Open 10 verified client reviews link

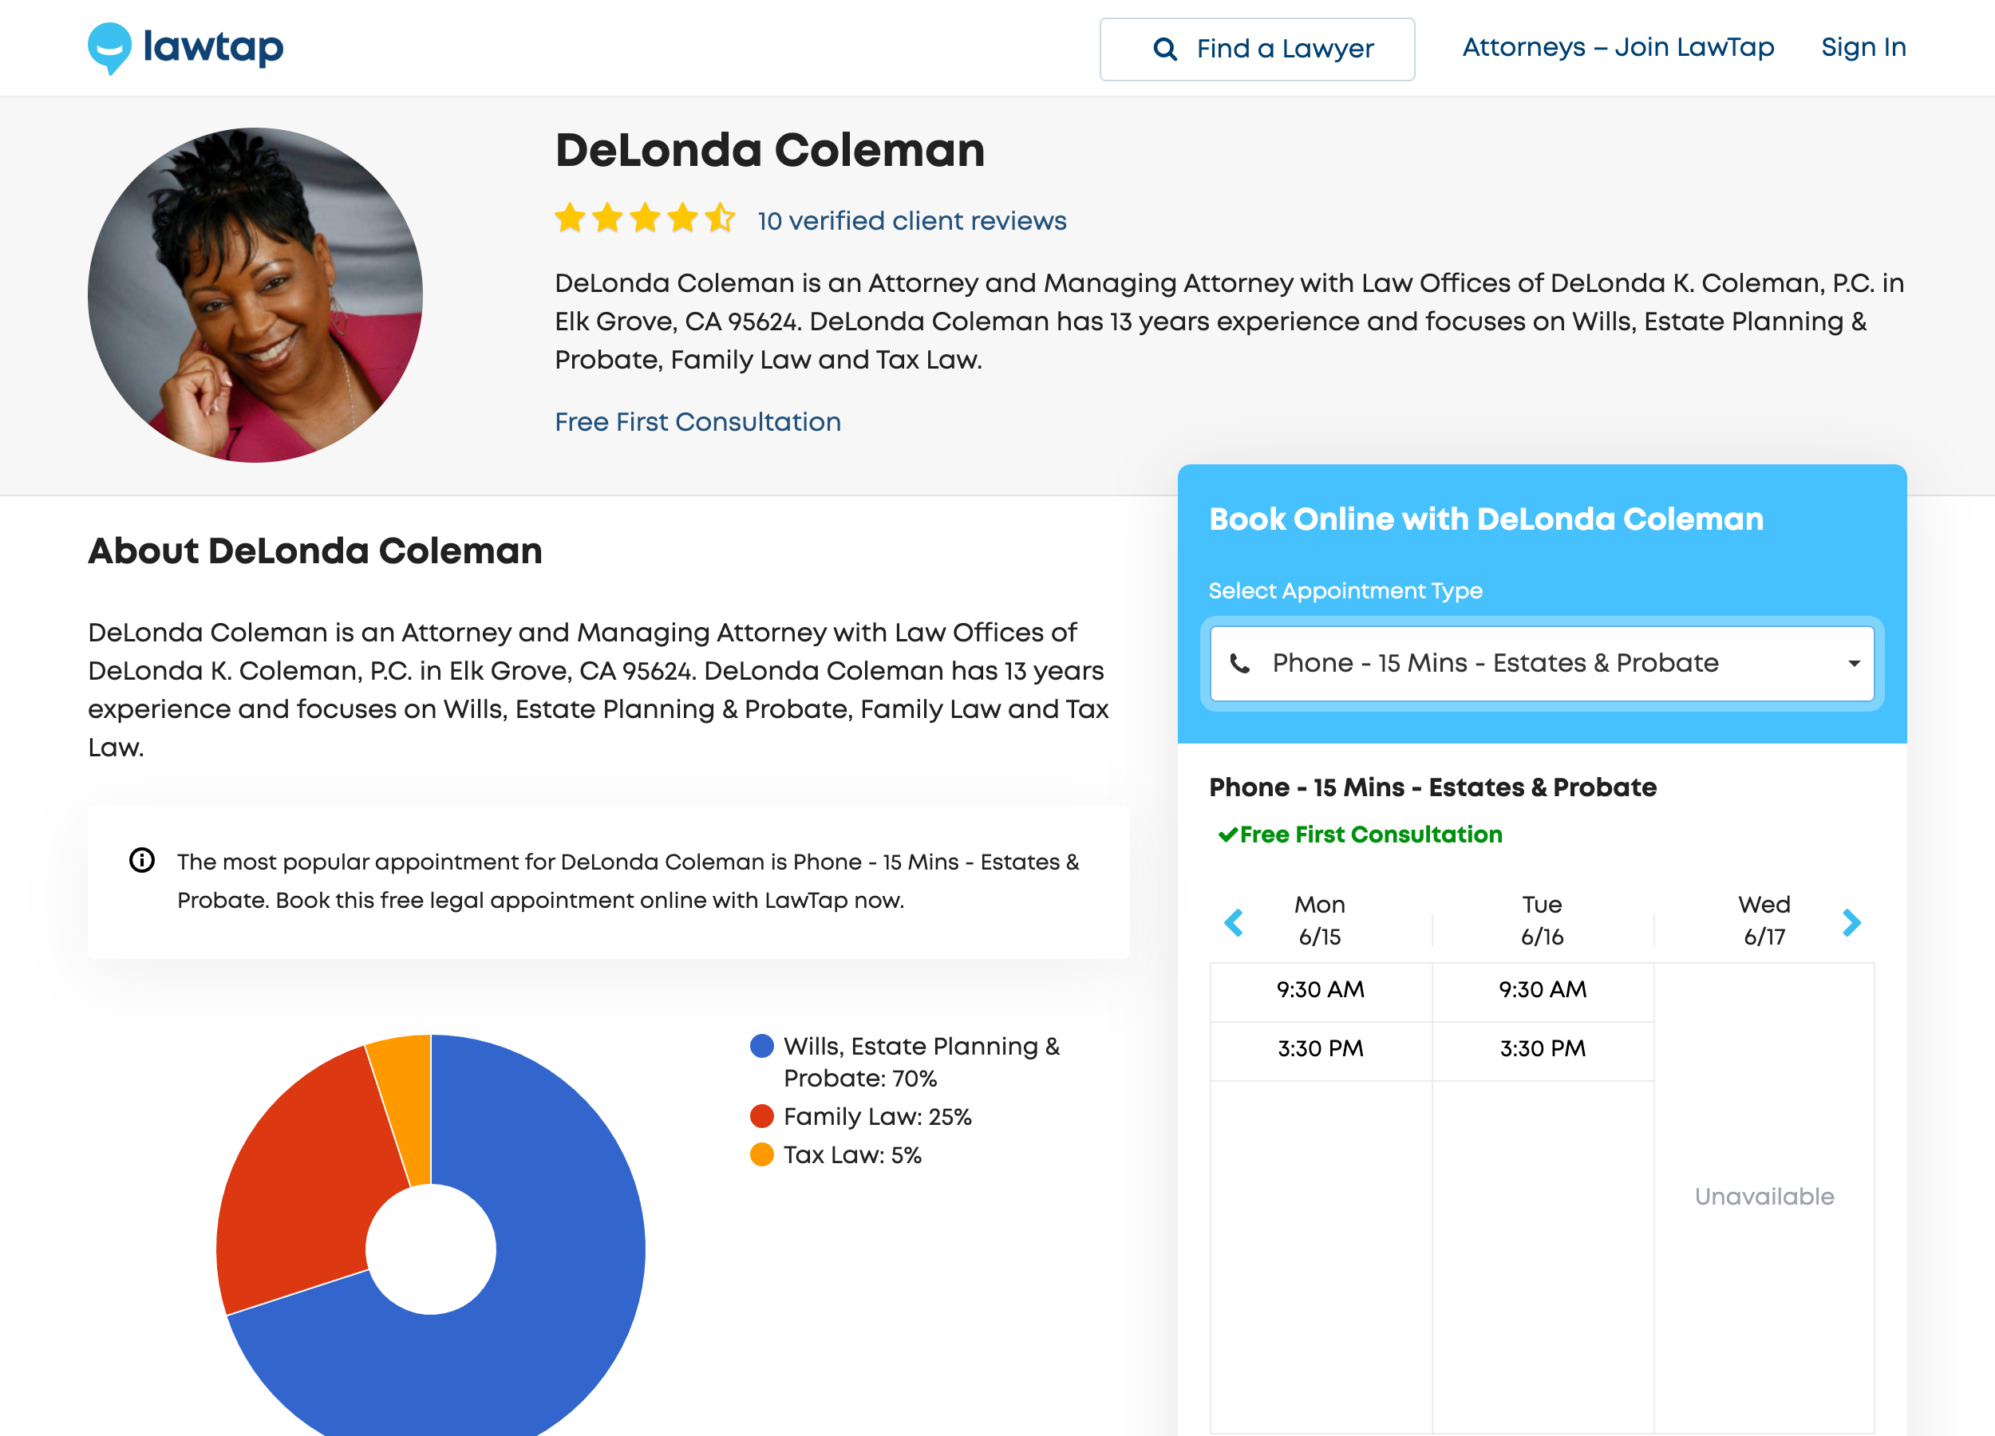pos(911,221)
